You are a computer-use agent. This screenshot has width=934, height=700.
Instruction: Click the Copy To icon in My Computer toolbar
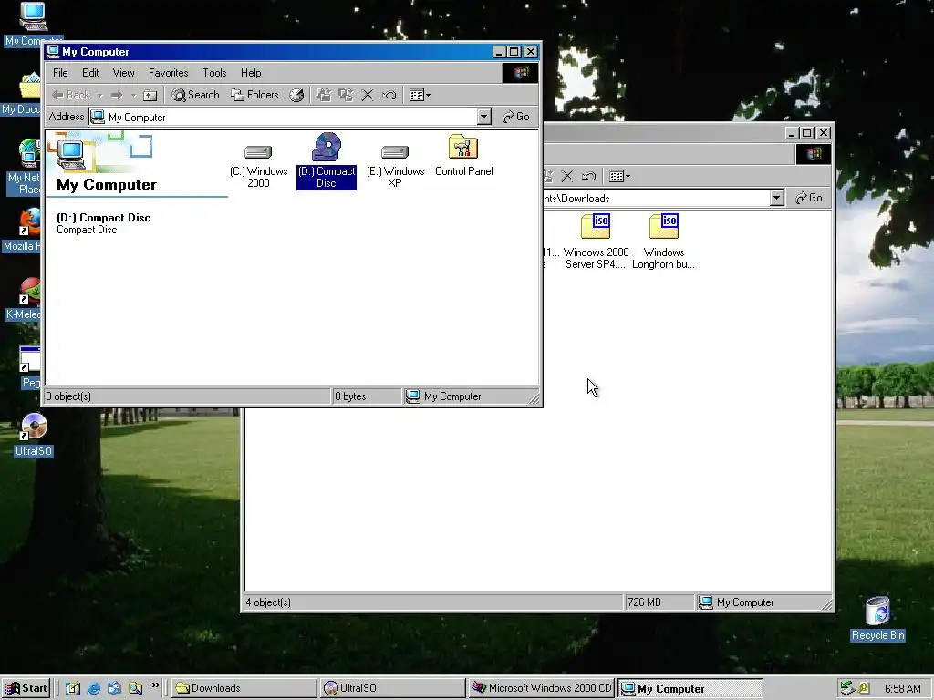coord(346,95)
